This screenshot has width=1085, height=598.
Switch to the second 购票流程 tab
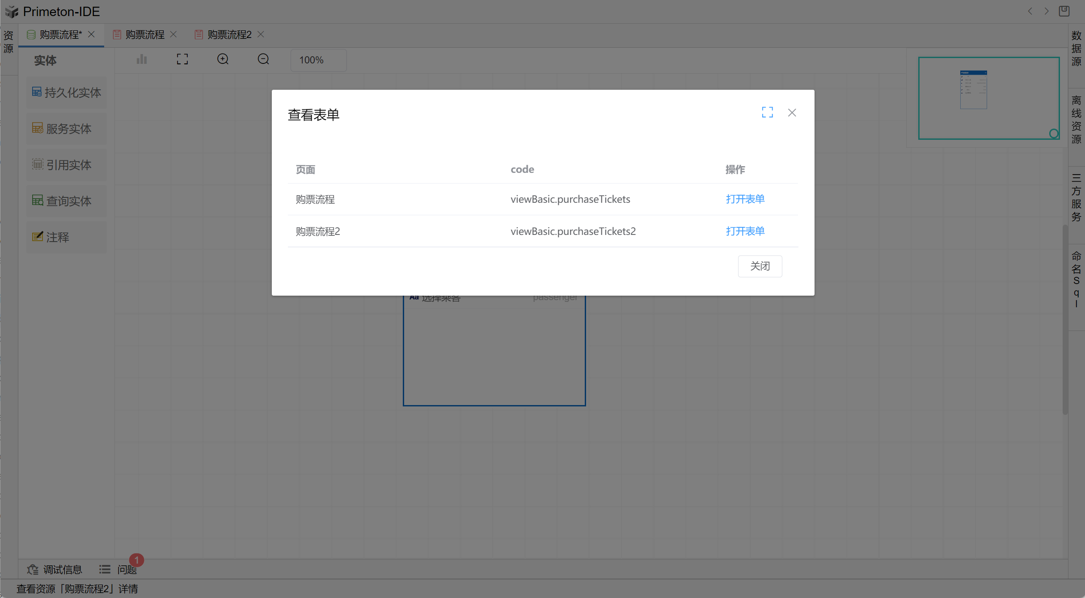[x=144, y=34]
